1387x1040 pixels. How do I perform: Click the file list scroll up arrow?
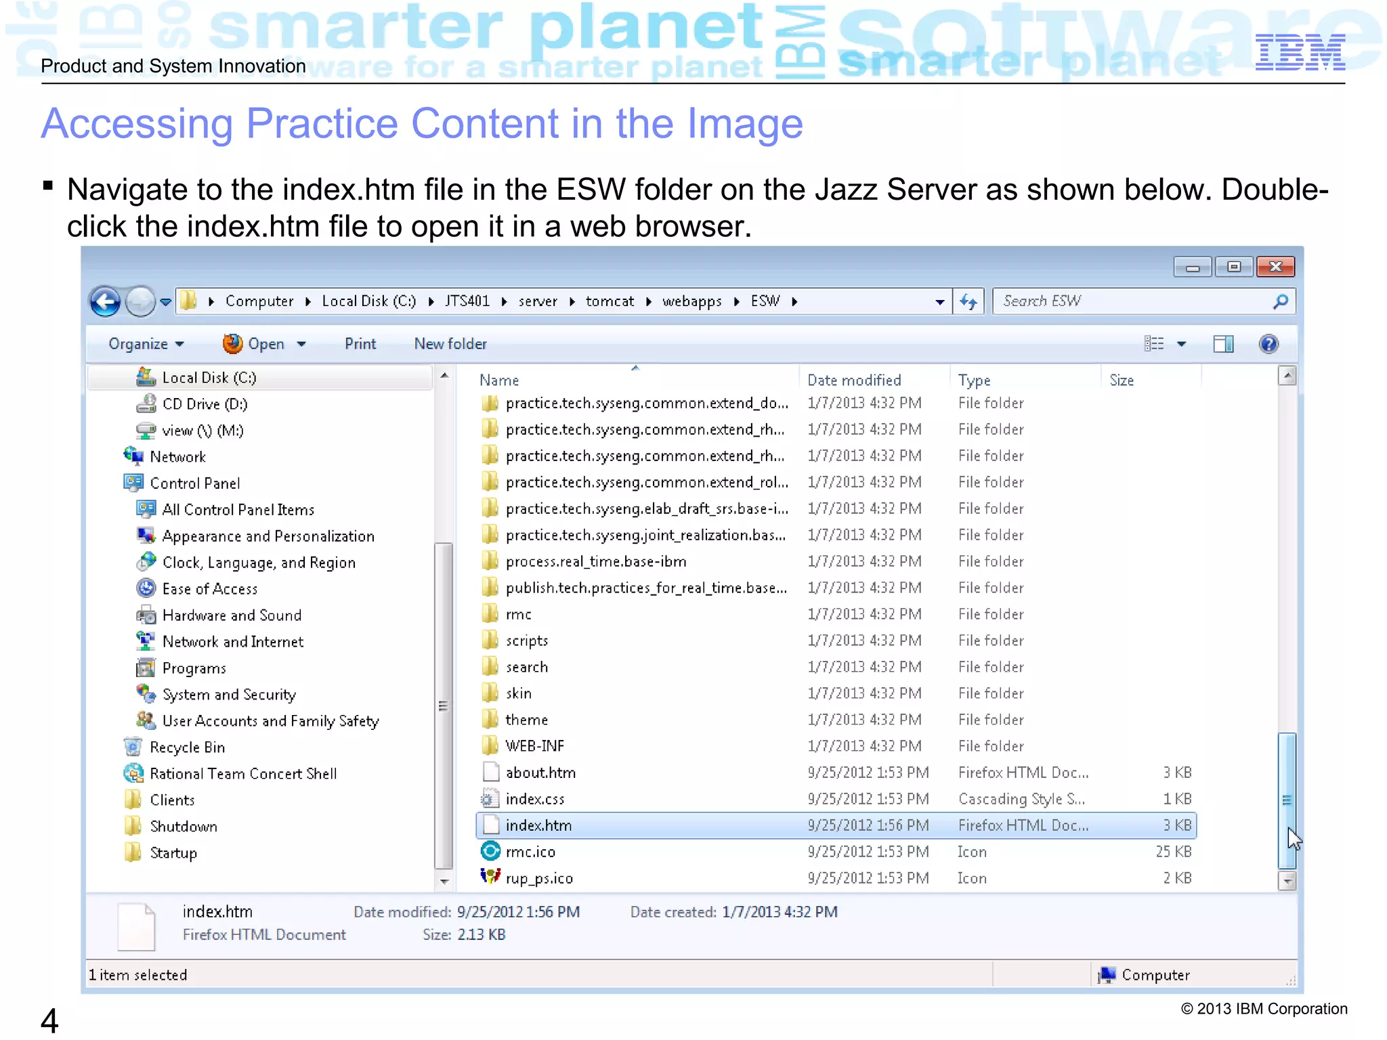(1287, 375)
